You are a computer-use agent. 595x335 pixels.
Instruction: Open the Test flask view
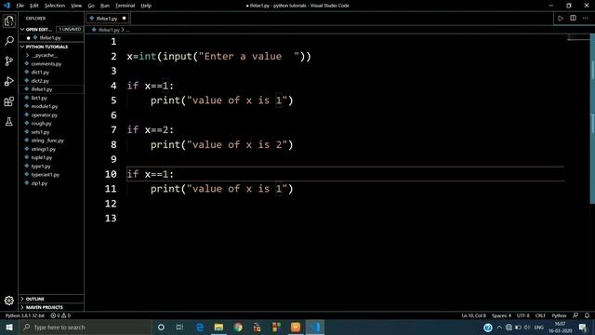pos(9,122)
